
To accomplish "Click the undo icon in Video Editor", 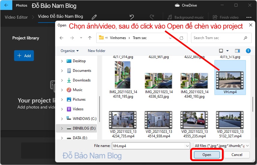I will click(132, 17).
